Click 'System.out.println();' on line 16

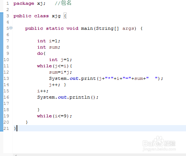68,97
